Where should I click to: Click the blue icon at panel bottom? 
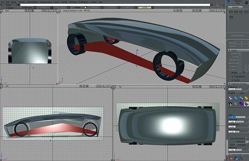[x=236, y=159]
